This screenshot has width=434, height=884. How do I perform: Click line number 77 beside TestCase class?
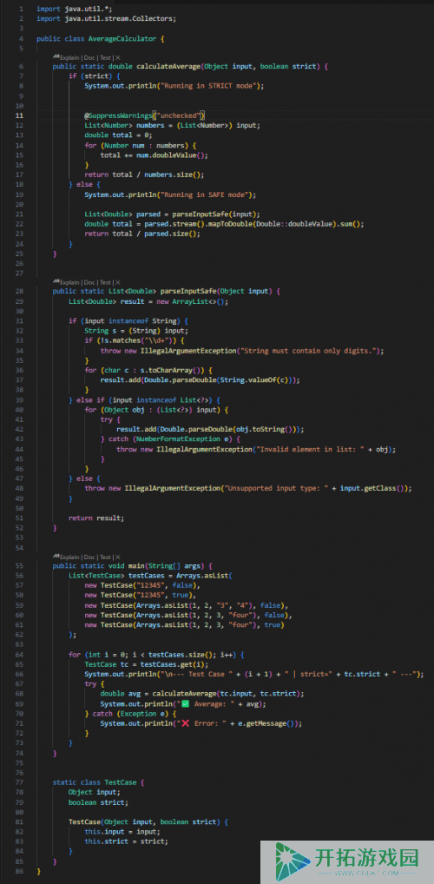tap(20, 782)
